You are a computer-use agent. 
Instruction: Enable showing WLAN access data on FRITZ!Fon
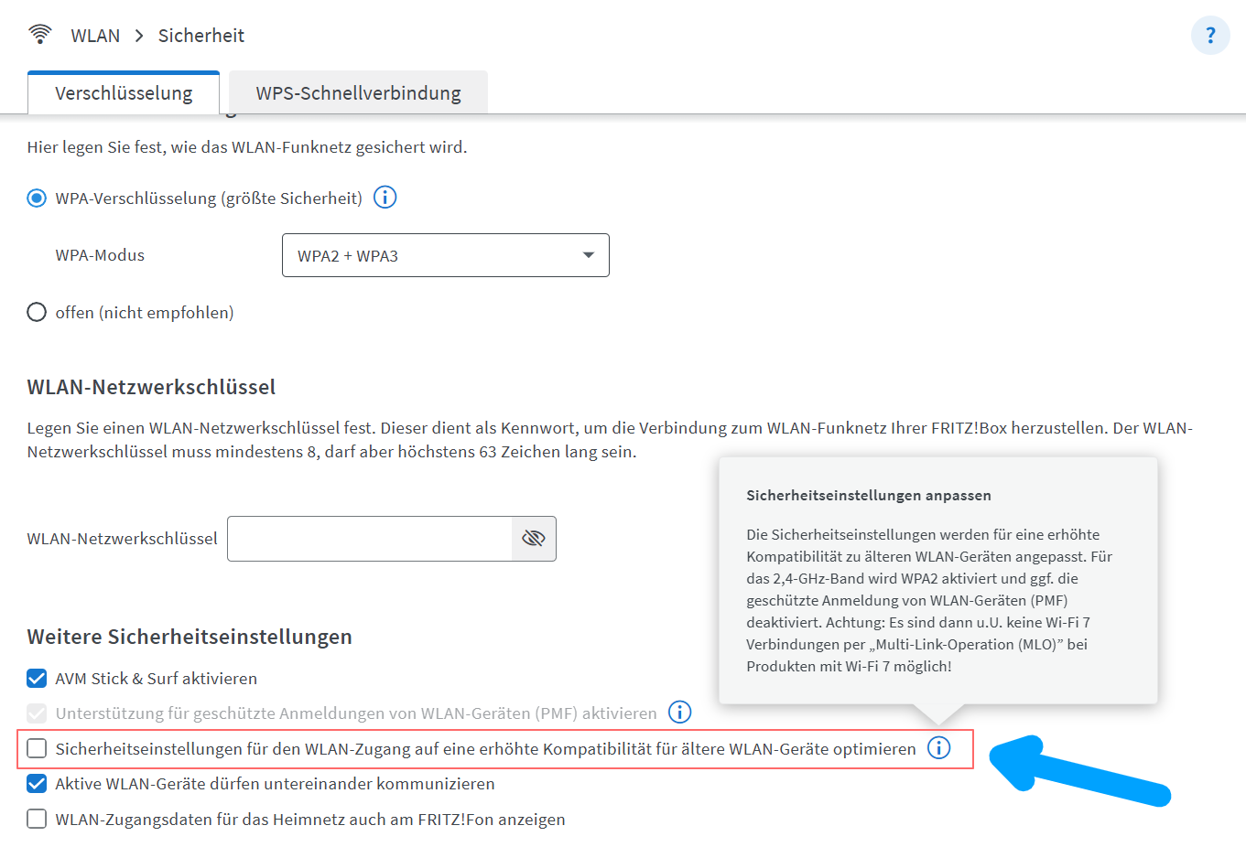point(36,819)
